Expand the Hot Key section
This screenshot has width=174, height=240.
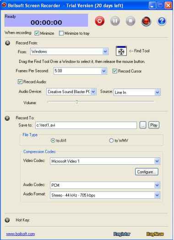tap(7, 220)
